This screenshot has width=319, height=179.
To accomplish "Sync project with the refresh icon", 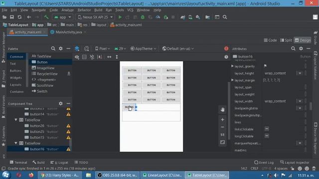I will point(19,17).
